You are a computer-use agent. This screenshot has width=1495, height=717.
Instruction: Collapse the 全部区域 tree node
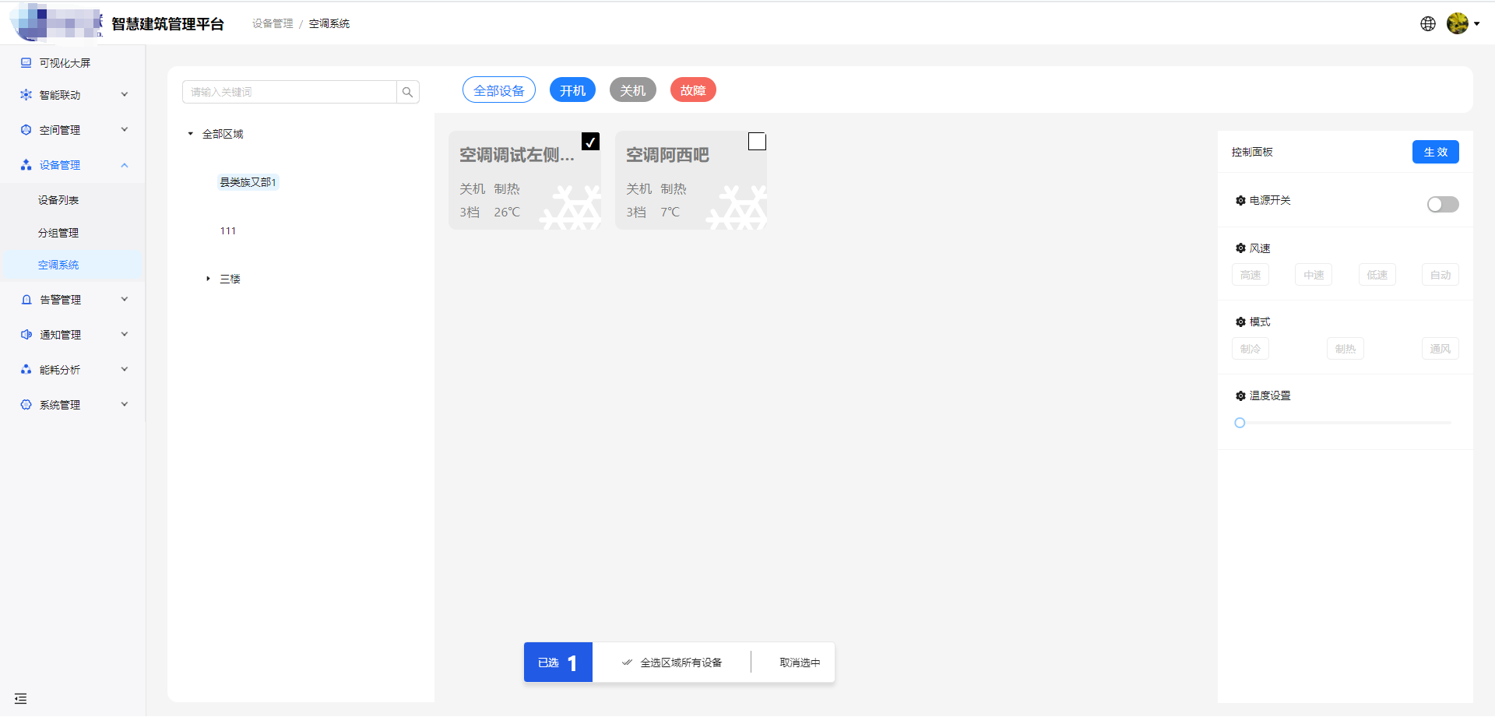coord(190,134)
